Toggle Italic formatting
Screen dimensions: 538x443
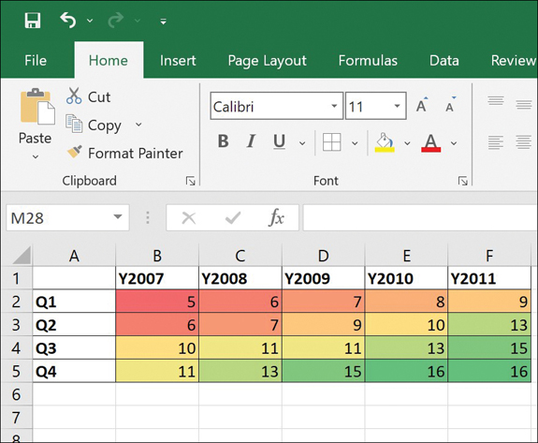[251, 141]
